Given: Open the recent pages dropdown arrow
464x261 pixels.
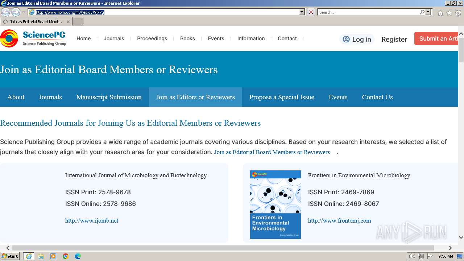Looking at the screenshot, I should (24, 12).
